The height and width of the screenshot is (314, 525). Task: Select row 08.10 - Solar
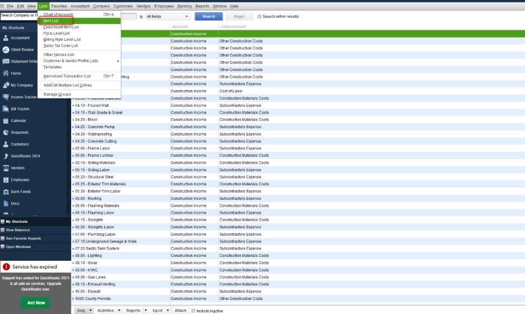pos(298,263)
